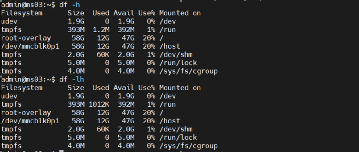Click udev in the df -h output

[9, 21]
